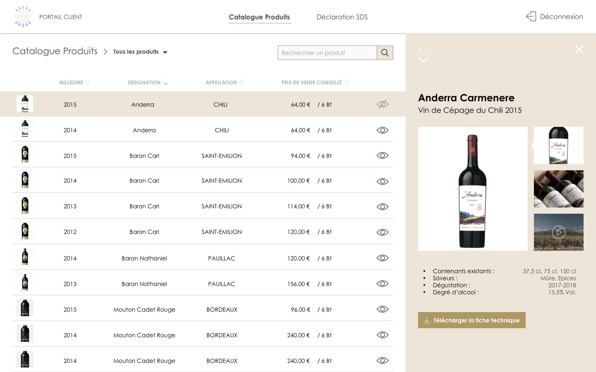Open the Tous les produits dropdown
This screenshot has width=596, height=372.
tap(140, 52)
